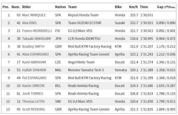
Task: Select the Time column header
Action: [x=144, y=7]
